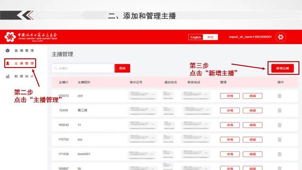Viewport: 302px width, 170px height.
Task: Click trash icon for host 72409
Action: click(x=279, y=110)
